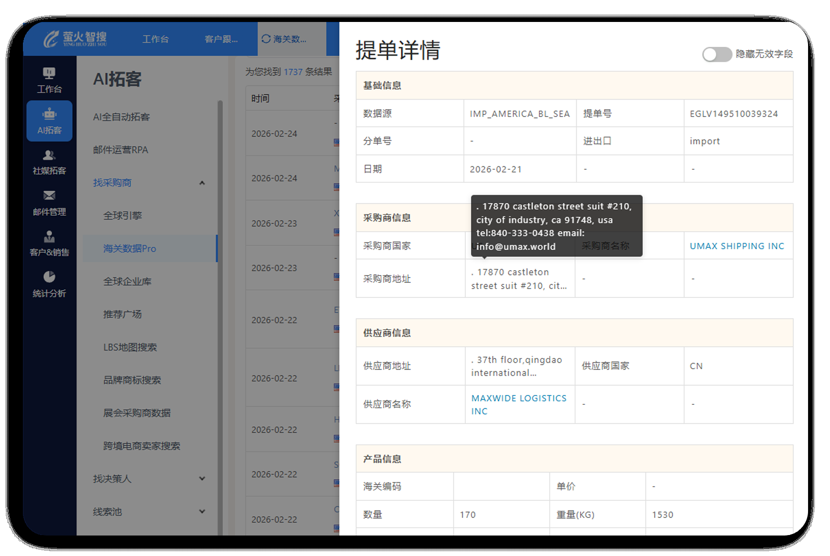Click the side menu vertical scrollbar
830x556 pixels.
220,293
